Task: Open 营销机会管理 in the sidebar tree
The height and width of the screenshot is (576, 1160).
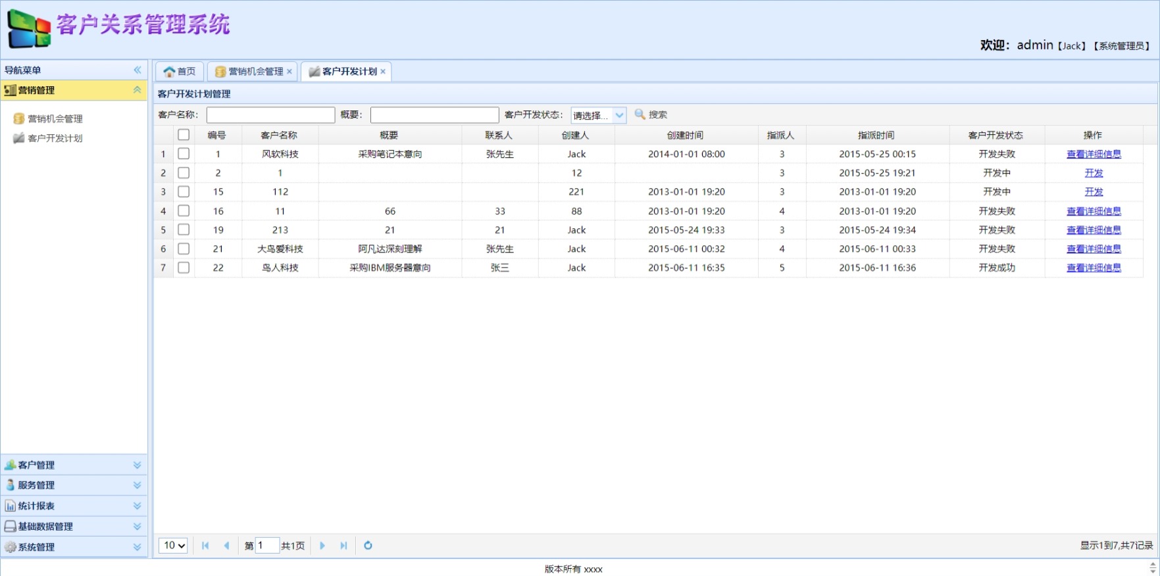Action: coord(55,119)
